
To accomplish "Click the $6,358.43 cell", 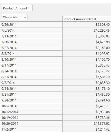I will tap(86, 65).
